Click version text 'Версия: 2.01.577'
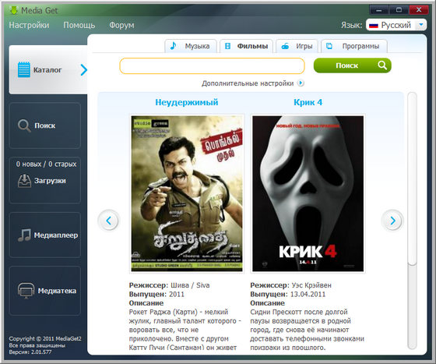Image resolution: width=436 pixels, height=364 pixels. pos(30,352)
